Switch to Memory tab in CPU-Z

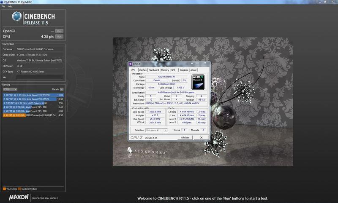point(165,70)
